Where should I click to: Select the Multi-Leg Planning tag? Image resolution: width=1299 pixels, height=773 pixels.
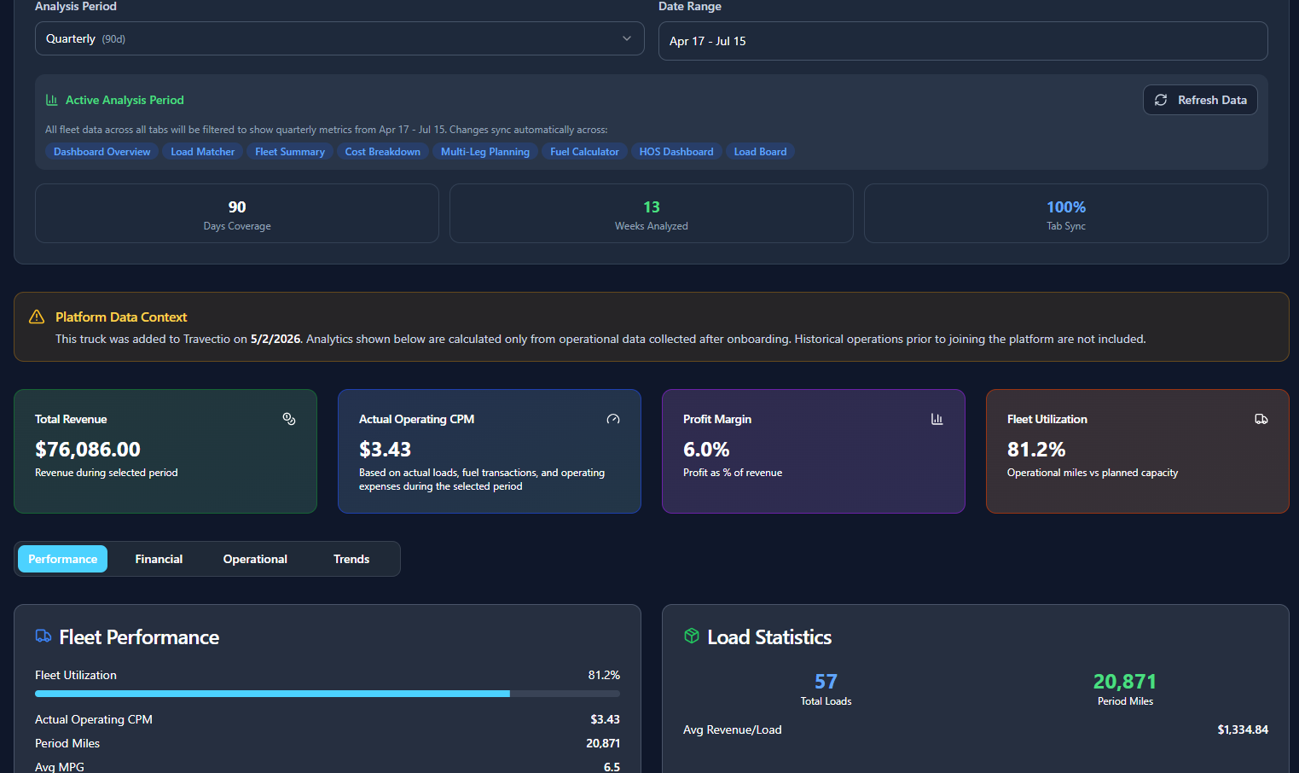pos(485,152)
